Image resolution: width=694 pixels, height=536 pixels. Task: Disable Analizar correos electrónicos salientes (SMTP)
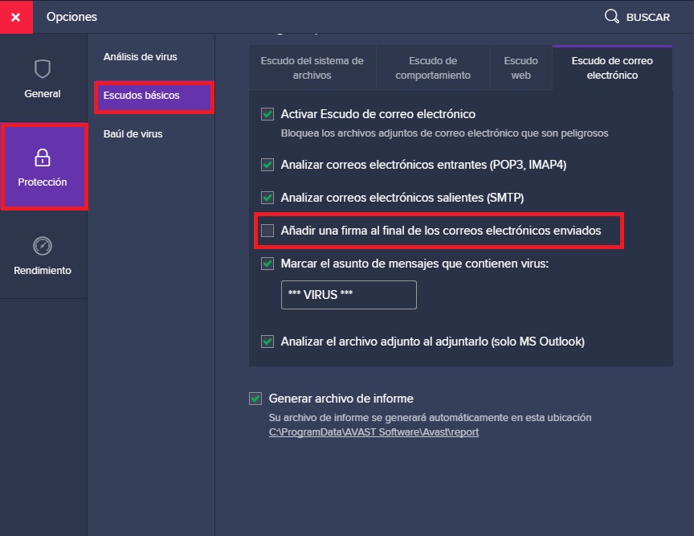[x=267, y=197]
